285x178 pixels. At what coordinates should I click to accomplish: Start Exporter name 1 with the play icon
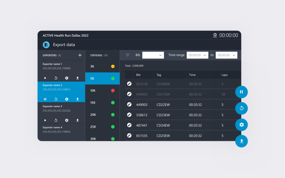(45, 78)
